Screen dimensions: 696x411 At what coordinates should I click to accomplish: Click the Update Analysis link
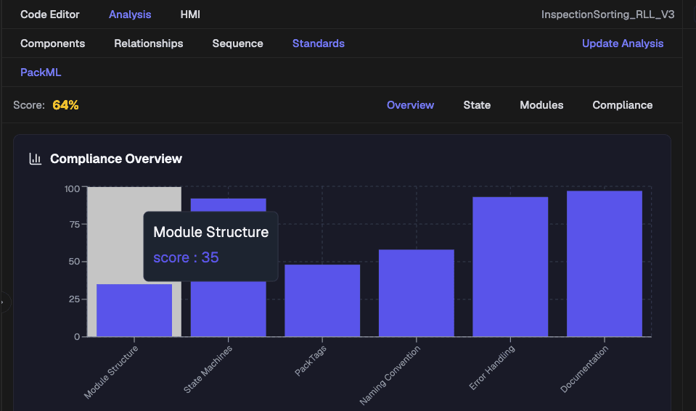[623, 43]
